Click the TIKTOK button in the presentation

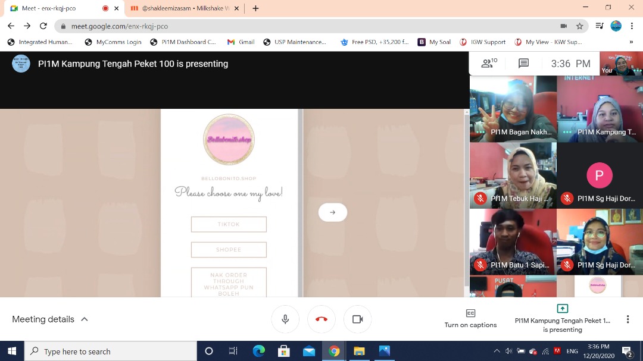click(229, 224)
